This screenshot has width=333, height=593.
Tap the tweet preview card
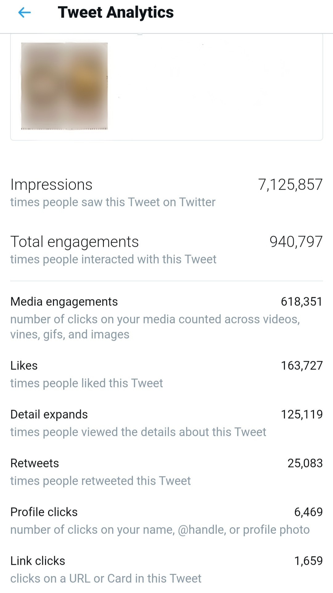coord(216,87)
